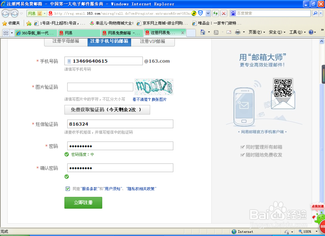The image size is (325, 236).
Task: Click the Home icon in command bar
Action: (x=203, y=32)
